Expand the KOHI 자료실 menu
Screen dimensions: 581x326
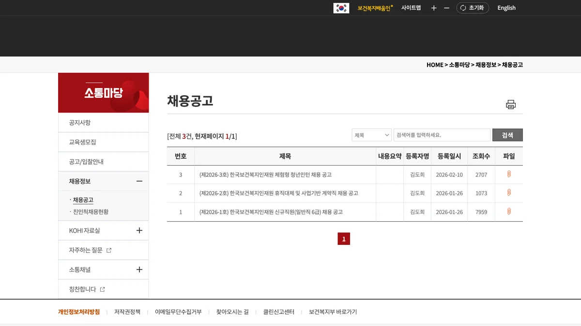(x=139, y=230)
